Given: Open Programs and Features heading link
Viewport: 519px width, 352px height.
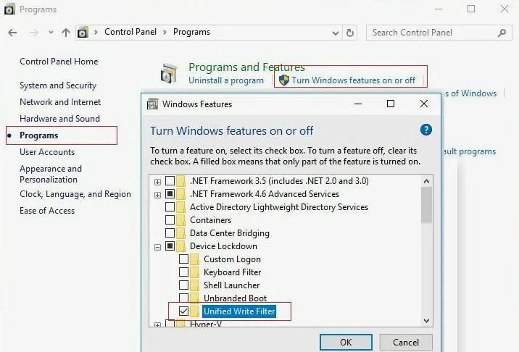Looking at the screenshot, I should point(246,67).
